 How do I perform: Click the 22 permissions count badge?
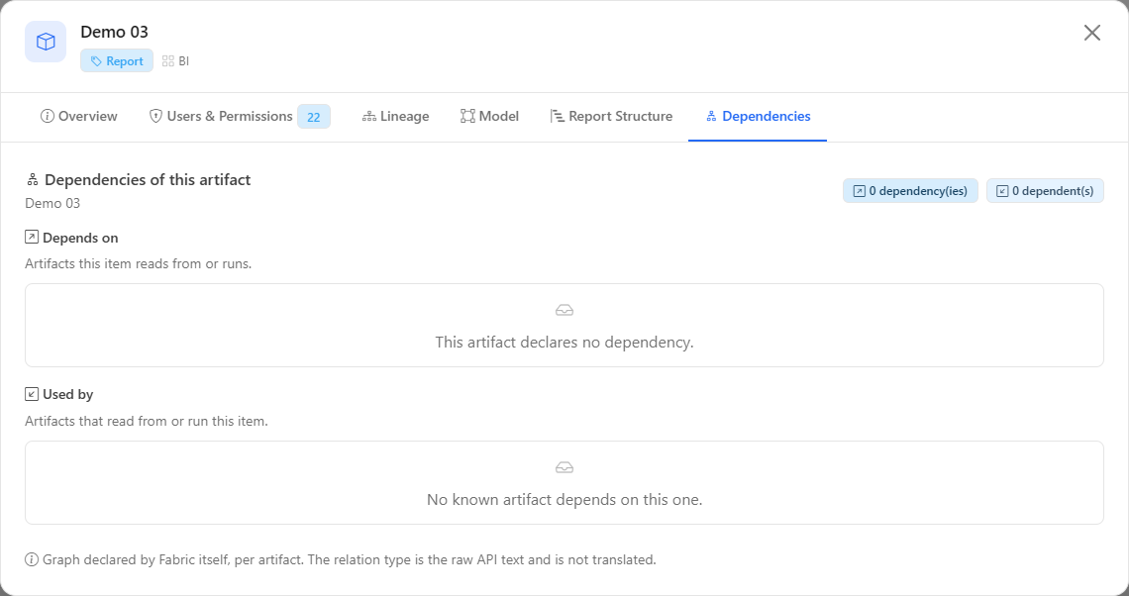point(314,117)
